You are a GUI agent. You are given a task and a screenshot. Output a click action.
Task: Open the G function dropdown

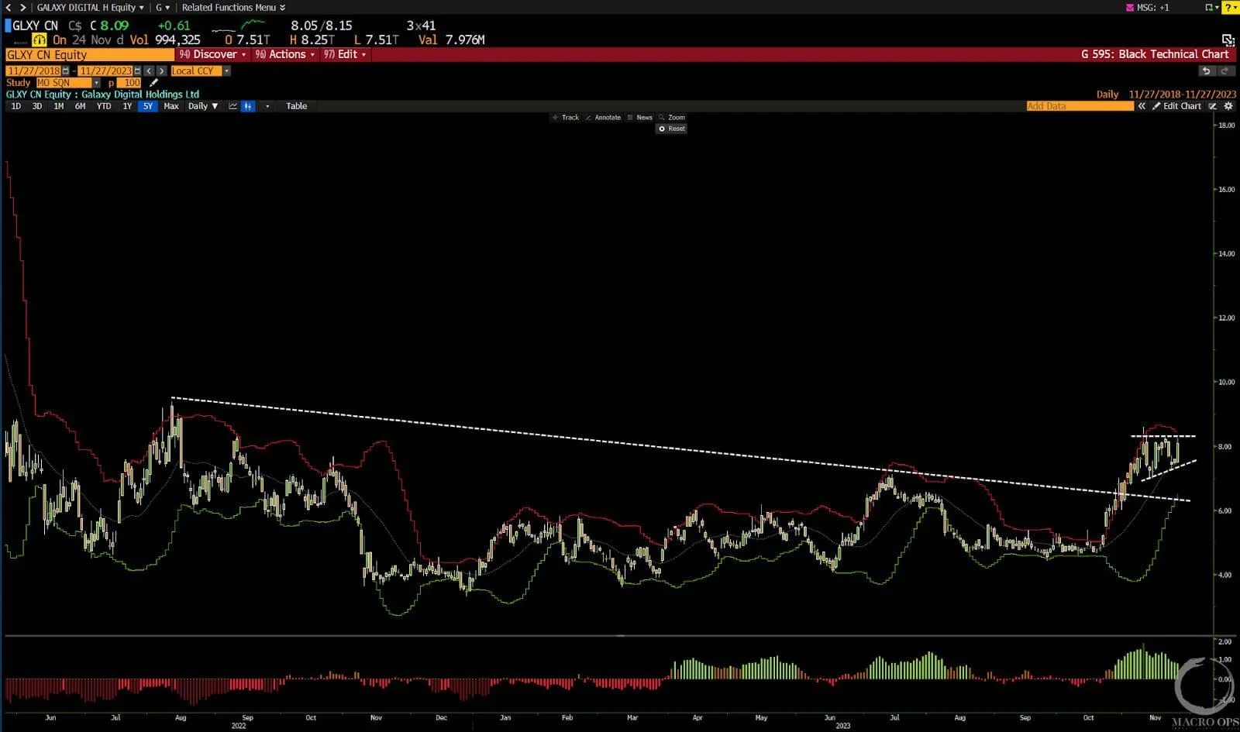162,7
